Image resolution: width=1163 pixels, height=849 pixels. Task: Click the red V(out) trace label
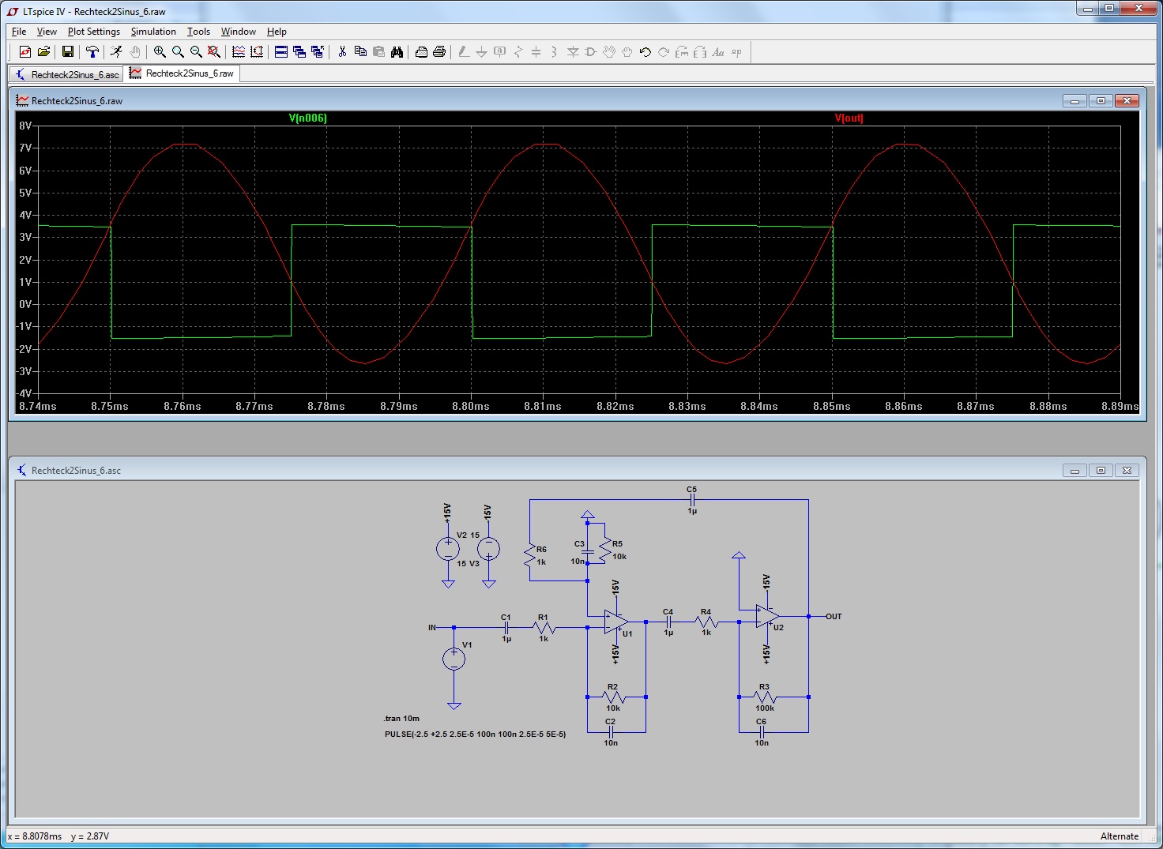click(x=849, y=118)
